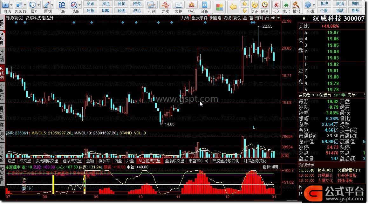Screen dimensions: 369x204
Task: Open the 分时图 side tab
Action: [2, 55]
